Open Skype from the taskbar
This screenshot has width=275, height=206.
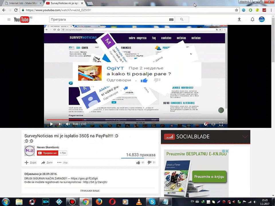pyautogui.click(x=152, y=202)
